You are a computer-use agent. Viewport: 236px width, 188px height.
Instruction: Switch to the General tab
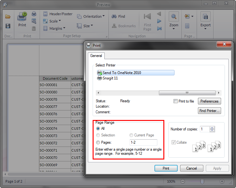coord(96,56)
